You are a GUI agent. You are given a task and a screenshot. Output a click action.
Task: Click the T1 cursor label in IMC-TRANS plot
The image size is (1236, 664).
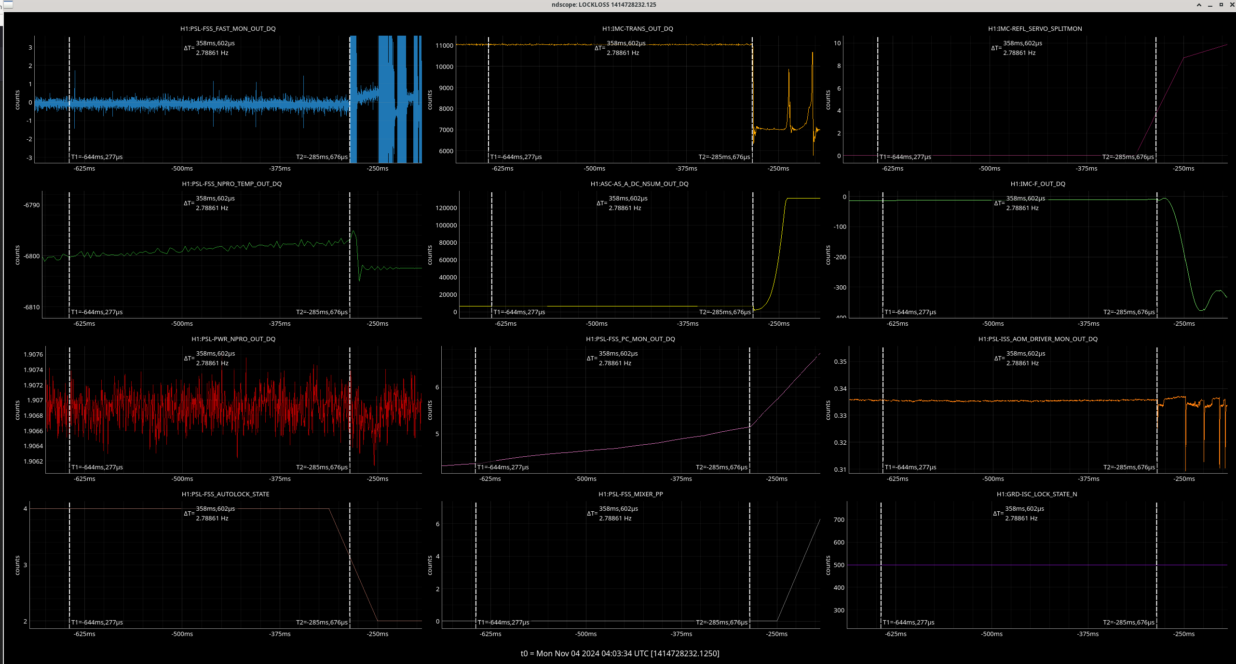(516, 157)
